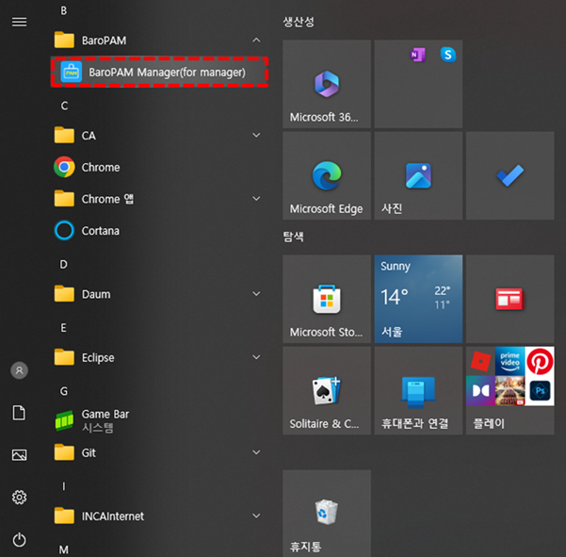566x557 pixels.
Task: Click the Daum folder entry
Action: pos(159,294)
